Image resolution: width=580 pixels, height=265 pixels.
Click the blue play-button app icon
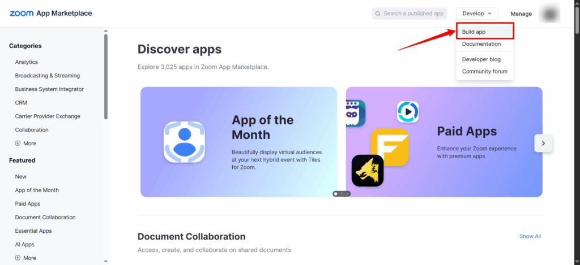point(407,112)
